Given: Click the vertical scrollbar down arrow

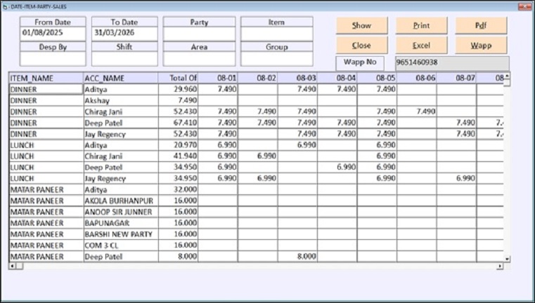Looking at the screenshot, I should click(x=507, y=259).
